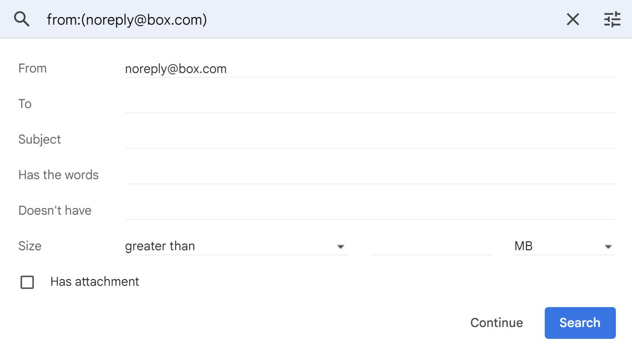Click the magnifying glass search icon
Image resolution: width=632 pixels, height=354 pixels.
click(x=22, y=19)
